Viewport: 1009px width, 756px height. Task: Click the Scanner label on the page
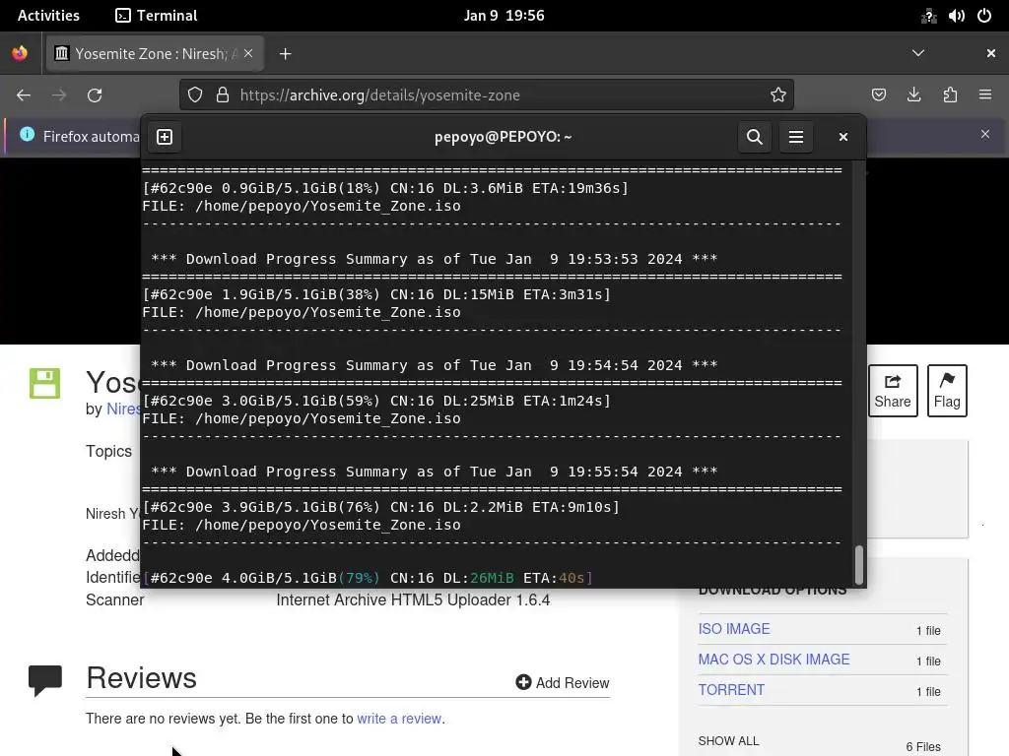(x=114, y=599)
